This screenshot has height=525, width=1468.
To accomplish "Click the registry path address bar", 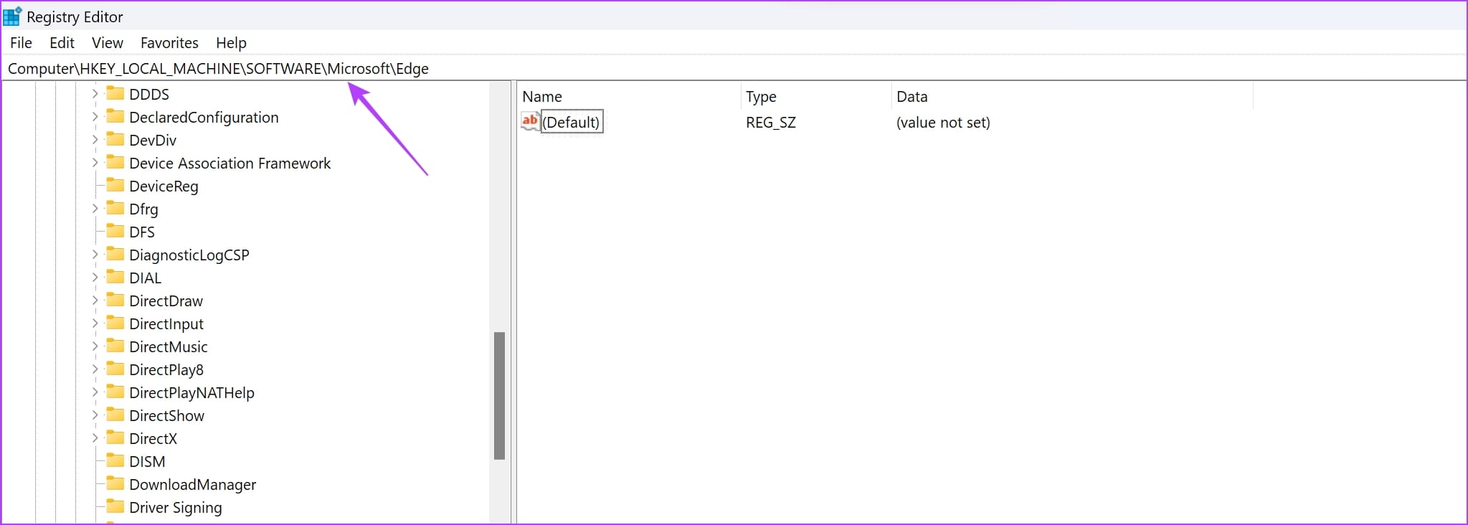I will click(717, 69).
